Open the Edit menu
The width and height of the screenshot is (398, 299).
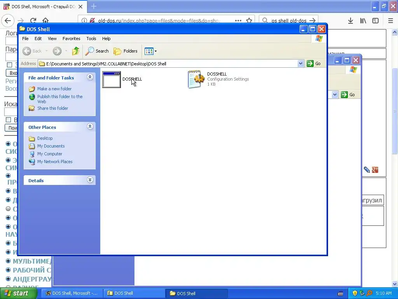click(x=38, y=39)
